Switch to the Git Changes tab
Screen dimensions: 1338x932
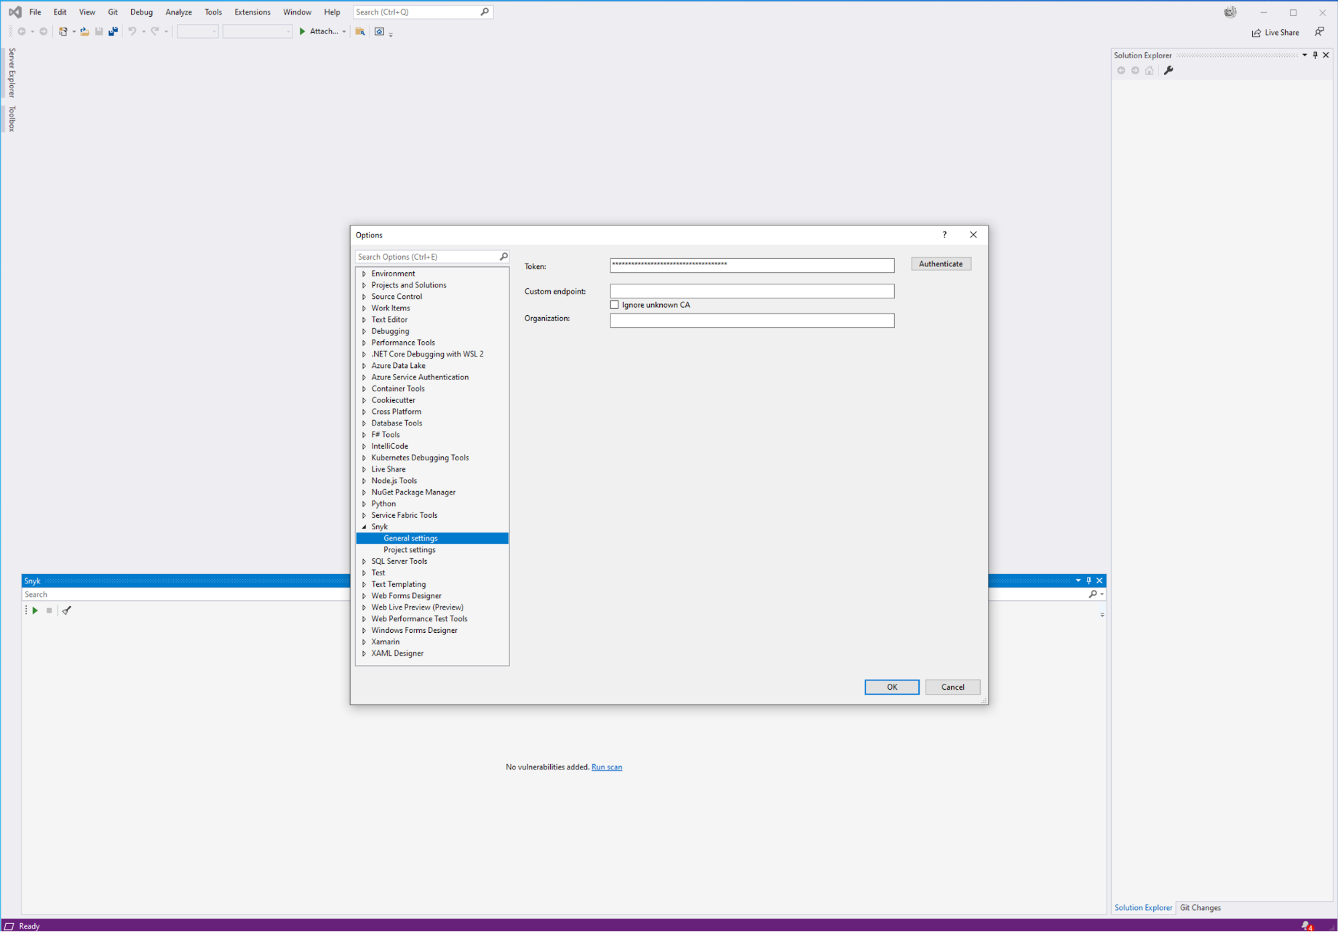point(1200,907)
